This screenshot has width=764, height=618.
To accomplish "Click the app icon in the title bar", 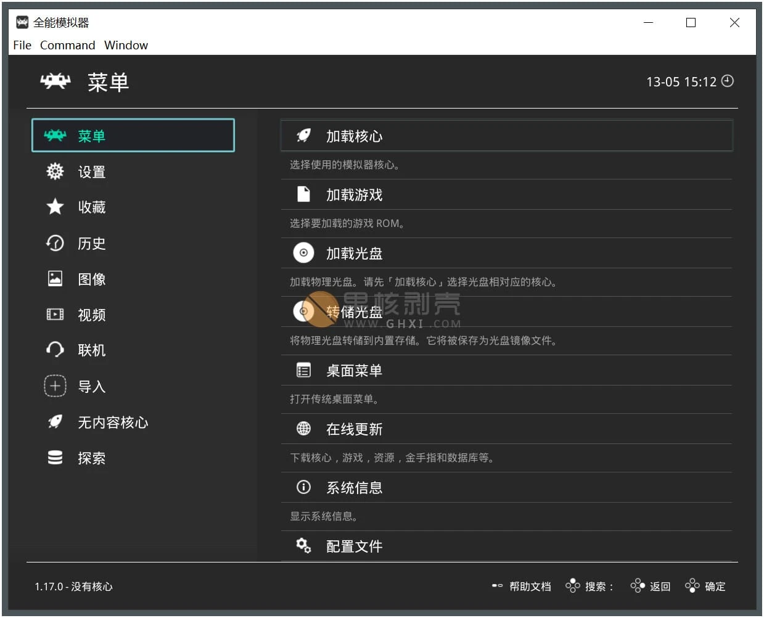I will coord(22,22).
